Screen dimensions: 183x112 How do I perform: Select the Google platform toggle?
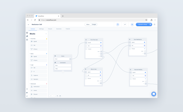point(94,24)
